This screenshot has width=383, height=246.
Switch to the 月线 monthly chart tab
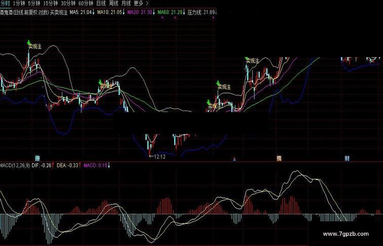(x=126, y=3)
